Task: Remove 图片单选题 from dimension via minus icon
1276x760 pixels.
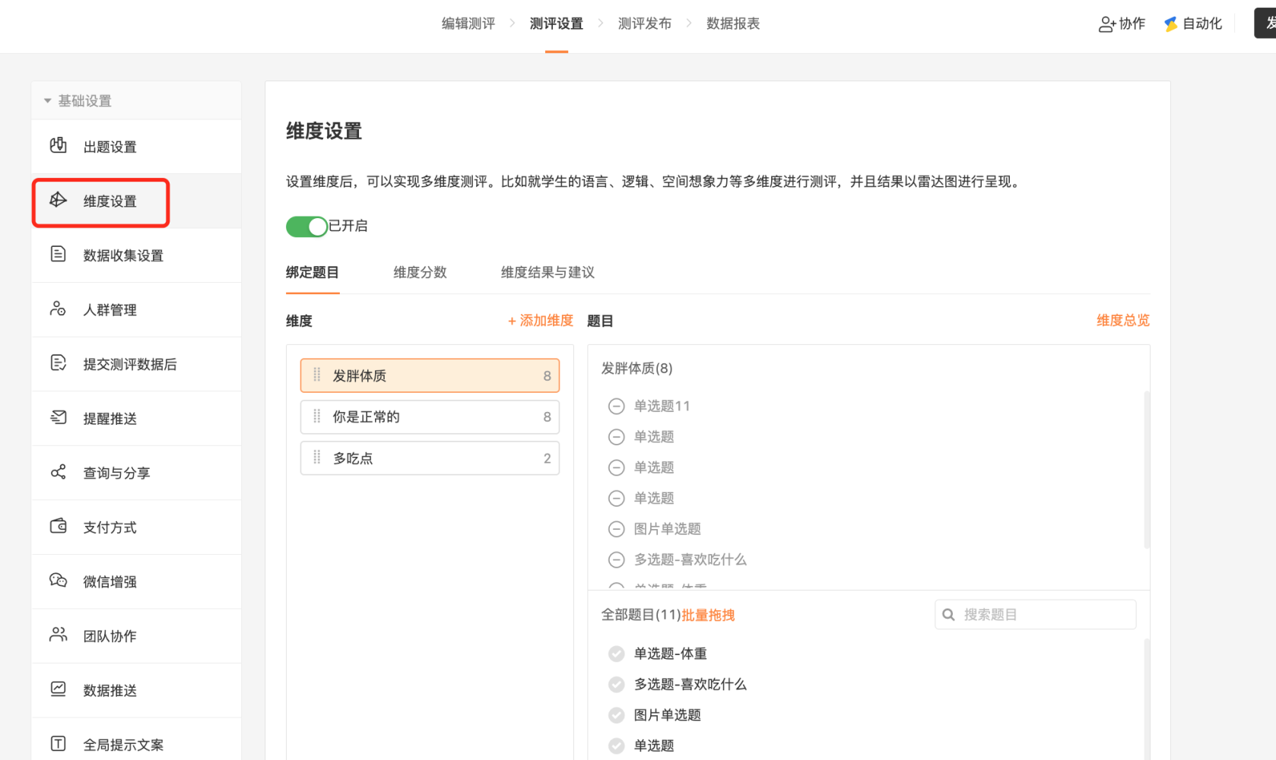Action: coord(617,529)
